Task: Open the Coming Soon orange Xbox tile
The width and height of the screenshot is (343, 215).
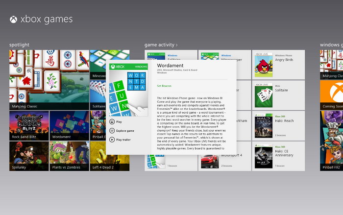Action: click(x=331, y=95)
